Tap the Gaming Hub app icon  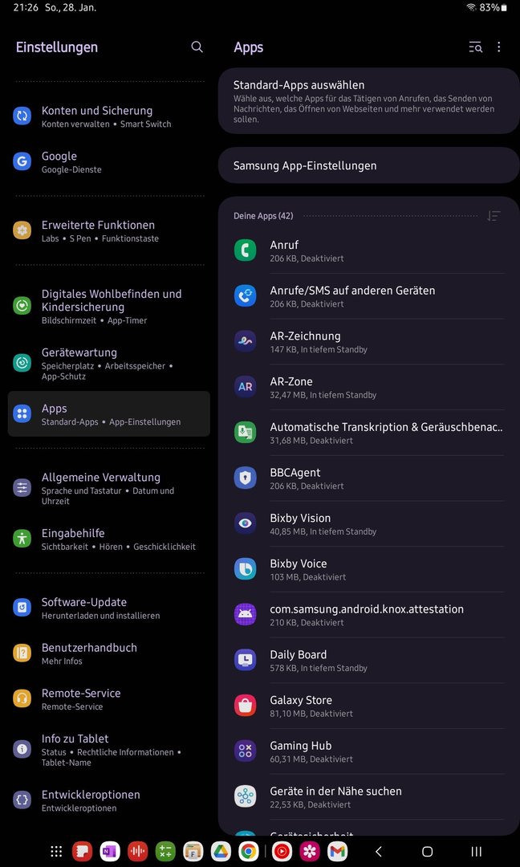[x=245, y=751]
